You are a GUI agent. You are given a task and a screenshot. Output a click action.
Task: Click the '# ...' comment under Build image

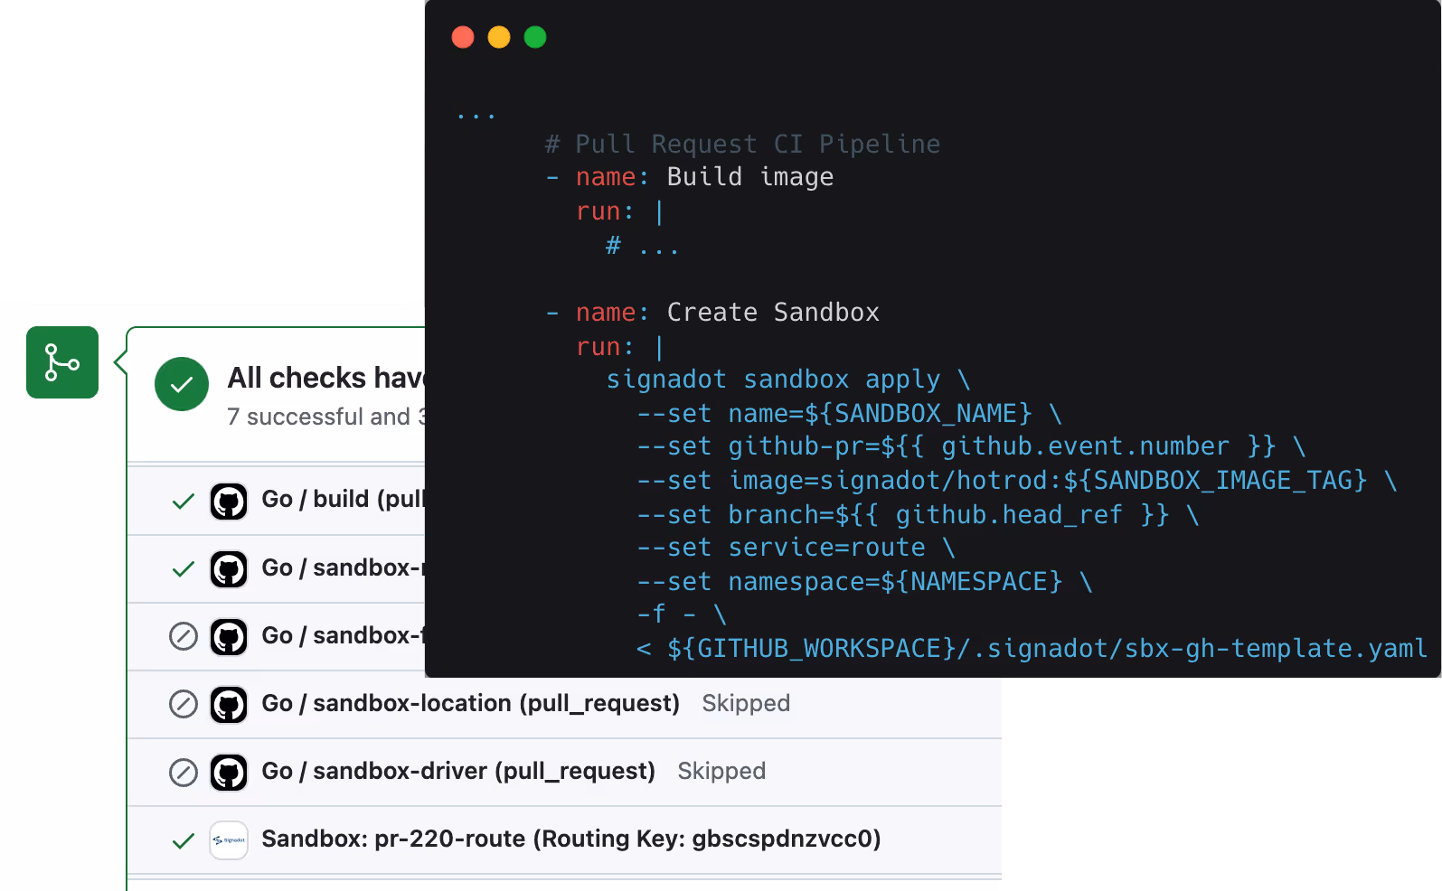(642, 246)
